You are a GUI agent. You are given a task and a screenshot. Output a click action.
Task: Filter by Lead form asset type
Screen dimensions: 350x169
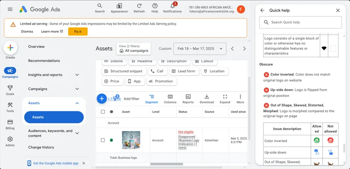pos(184,71)
